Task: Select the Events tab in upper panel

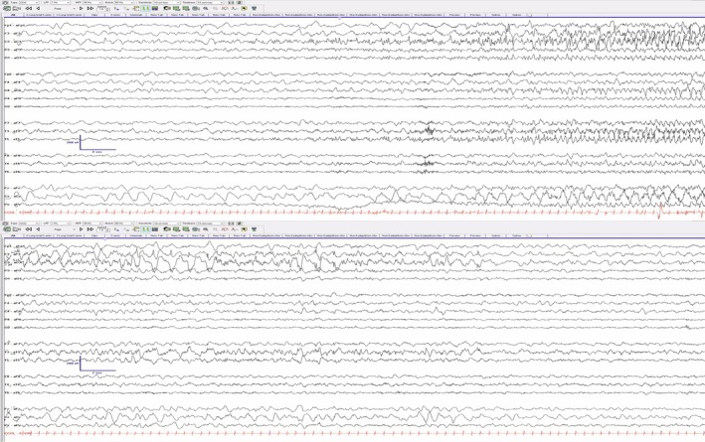Action: [115, 15]
